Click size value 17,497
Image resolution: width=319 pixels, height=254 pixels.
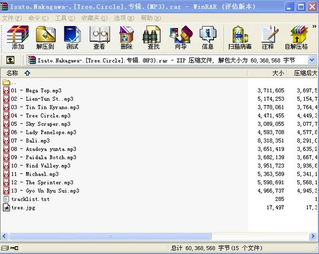pyautogui.click(x=275, y=207)
